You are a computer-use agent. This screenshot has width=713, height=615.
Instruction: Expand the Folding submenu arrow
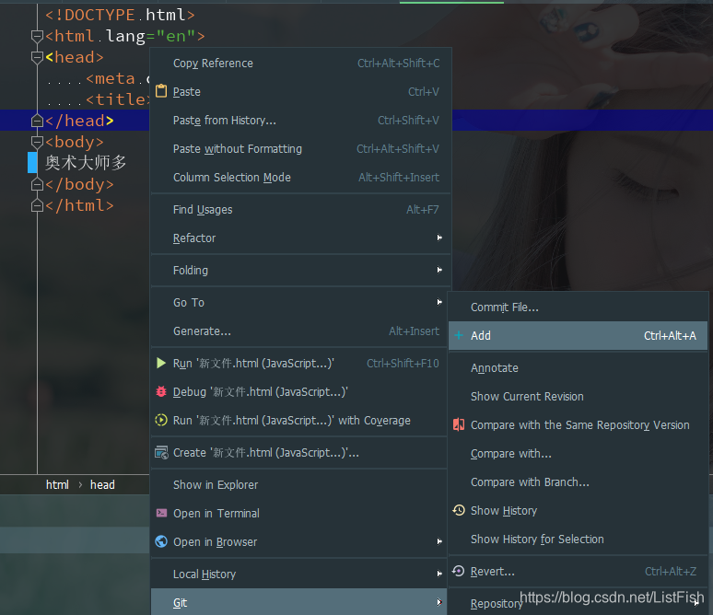[x=439, y=270]
